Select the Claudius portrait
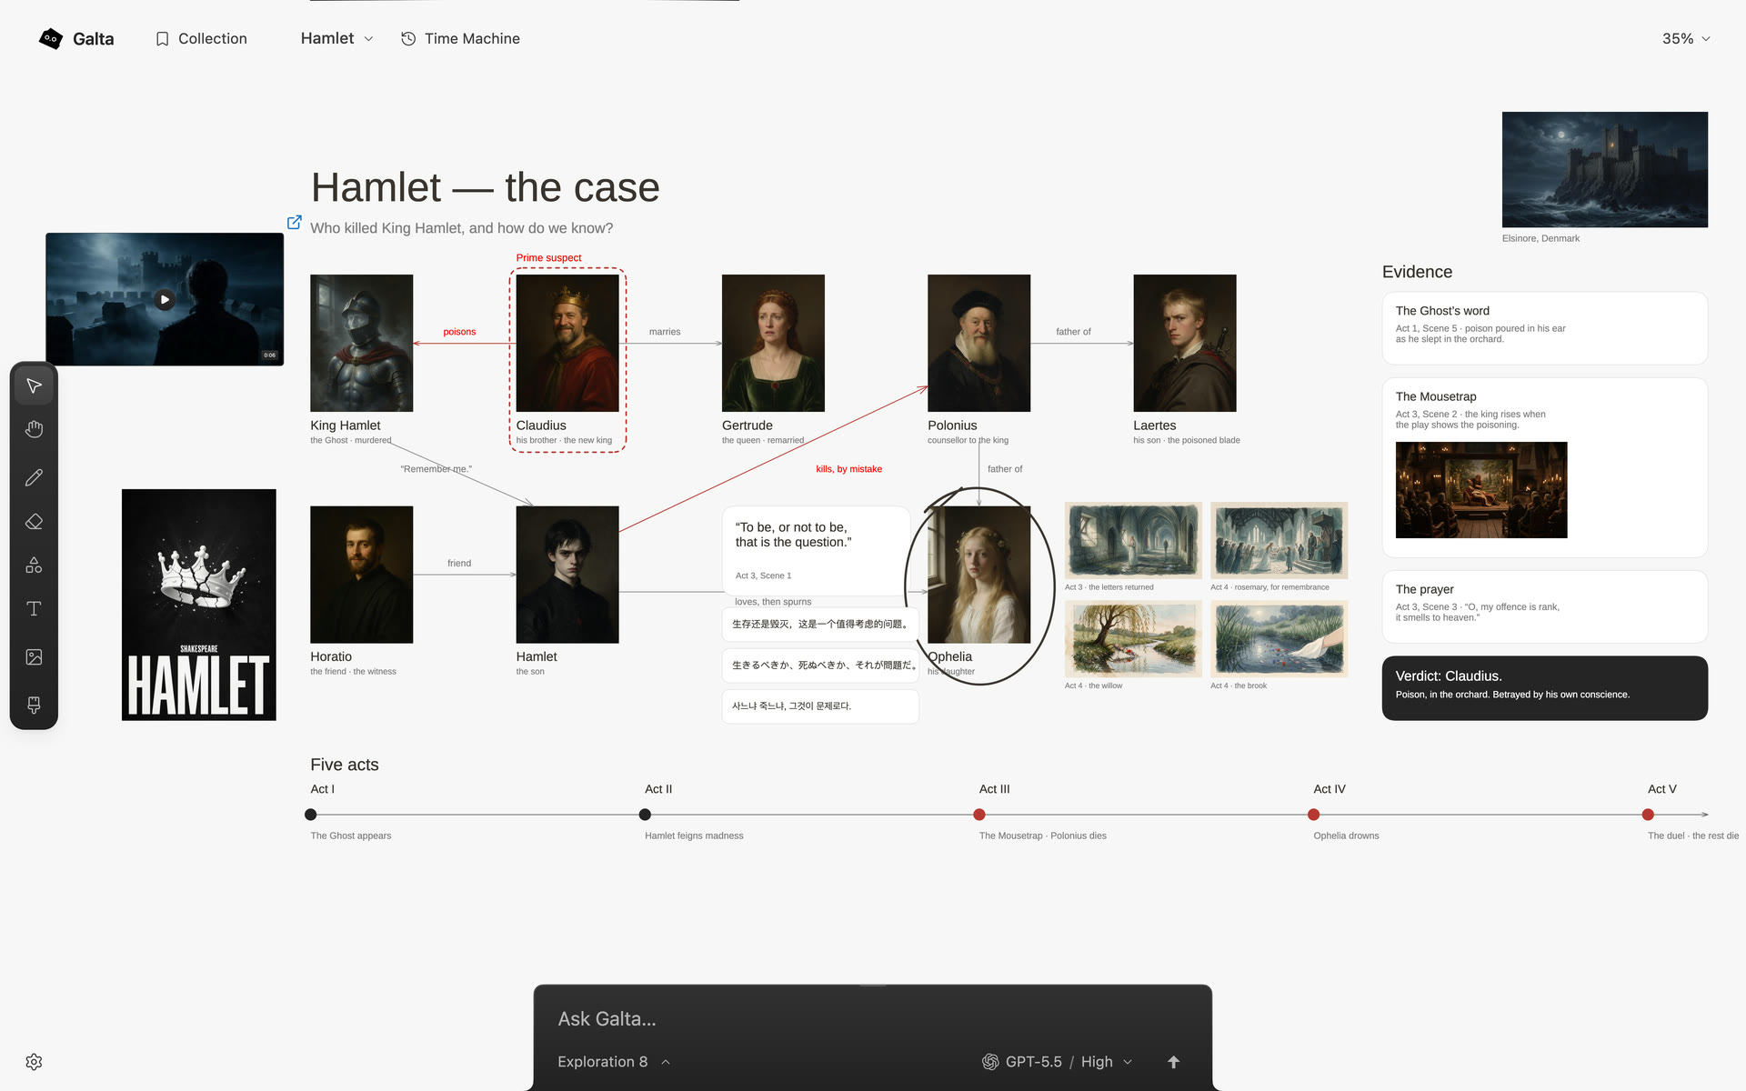The image size is (1746, 1091). pos(567,343)
